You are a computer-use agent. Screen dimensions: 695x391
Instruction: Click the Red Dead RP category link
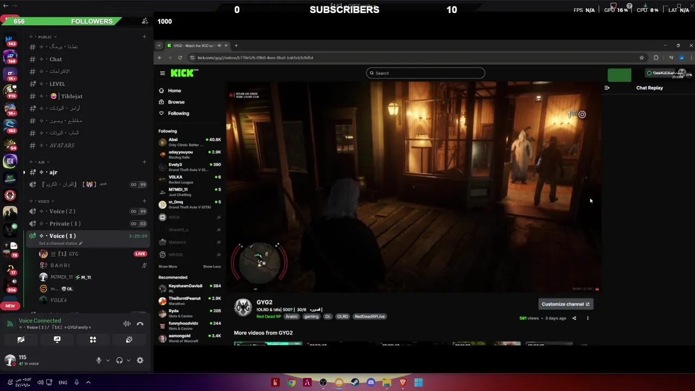click(269, 317)
